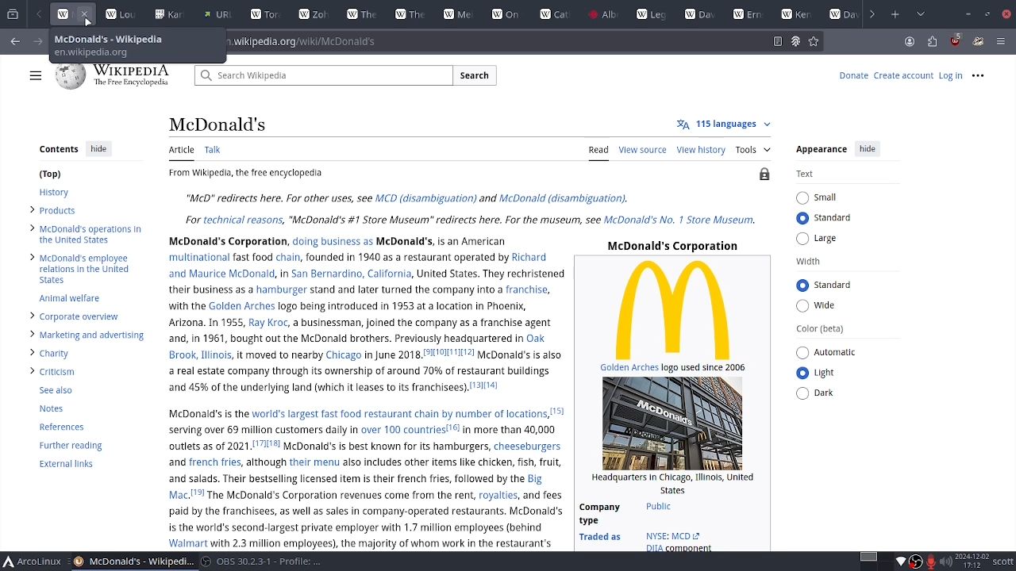The image size is (1016, 571).
Task: Select the Large text size option
Action: coord(802,238)
